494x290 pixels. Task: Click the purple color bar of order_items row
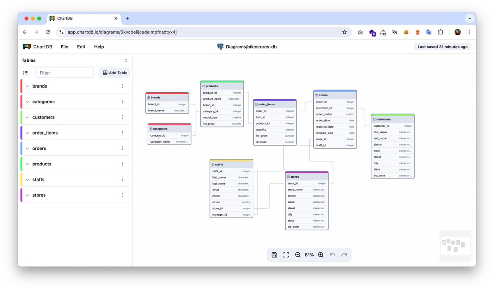click(21, 133)
